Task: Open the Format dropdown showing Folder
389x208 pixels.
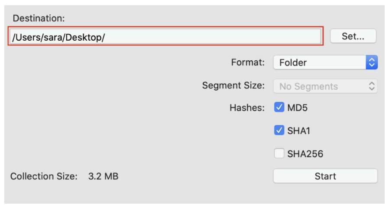Action: coord(325,62)
